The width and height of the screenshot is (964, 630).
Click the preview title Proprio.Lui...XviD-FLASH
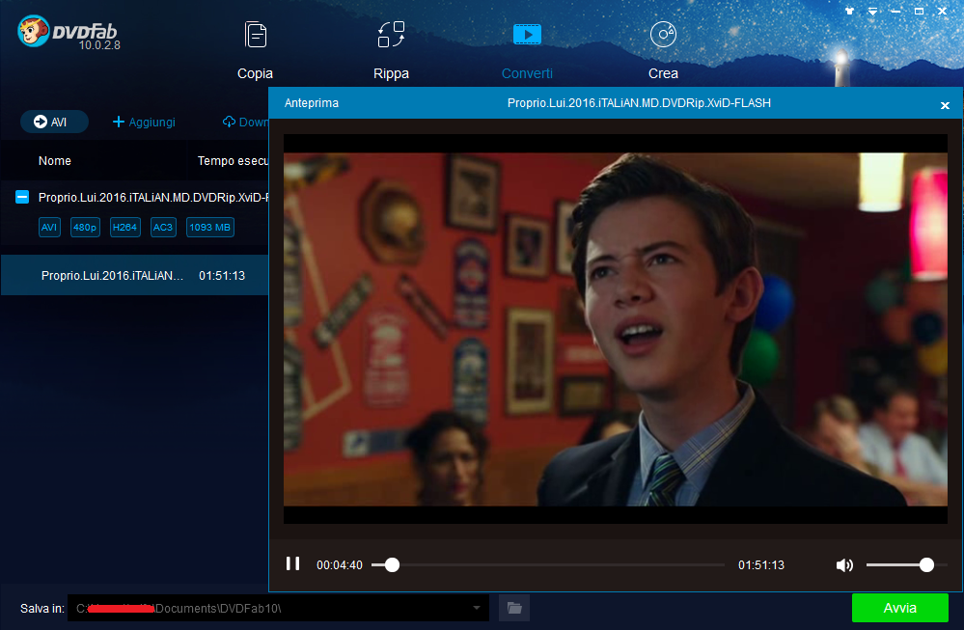[x=639, y=102]
